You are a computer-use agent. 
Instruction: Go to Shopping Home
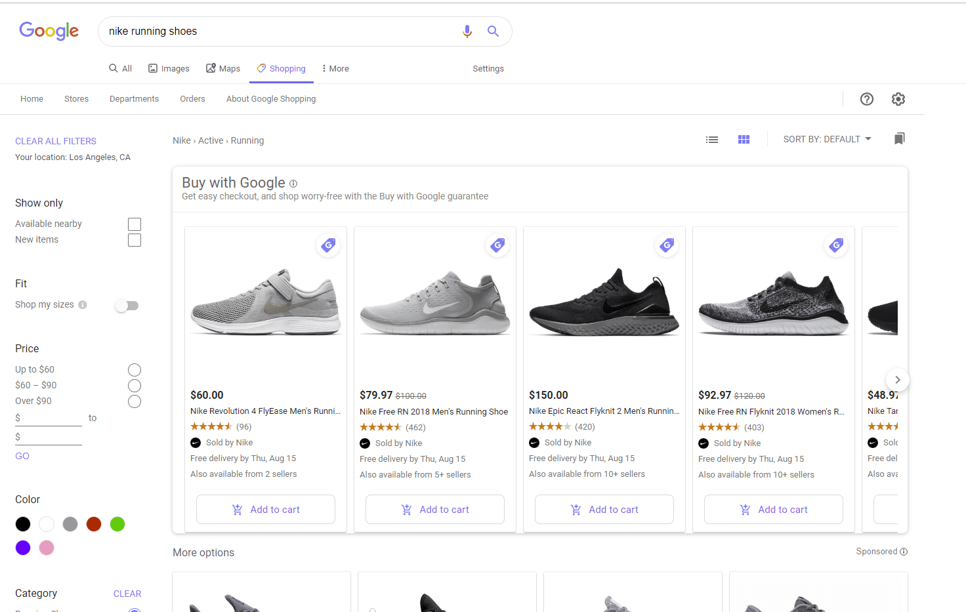[x=31, y=99]
